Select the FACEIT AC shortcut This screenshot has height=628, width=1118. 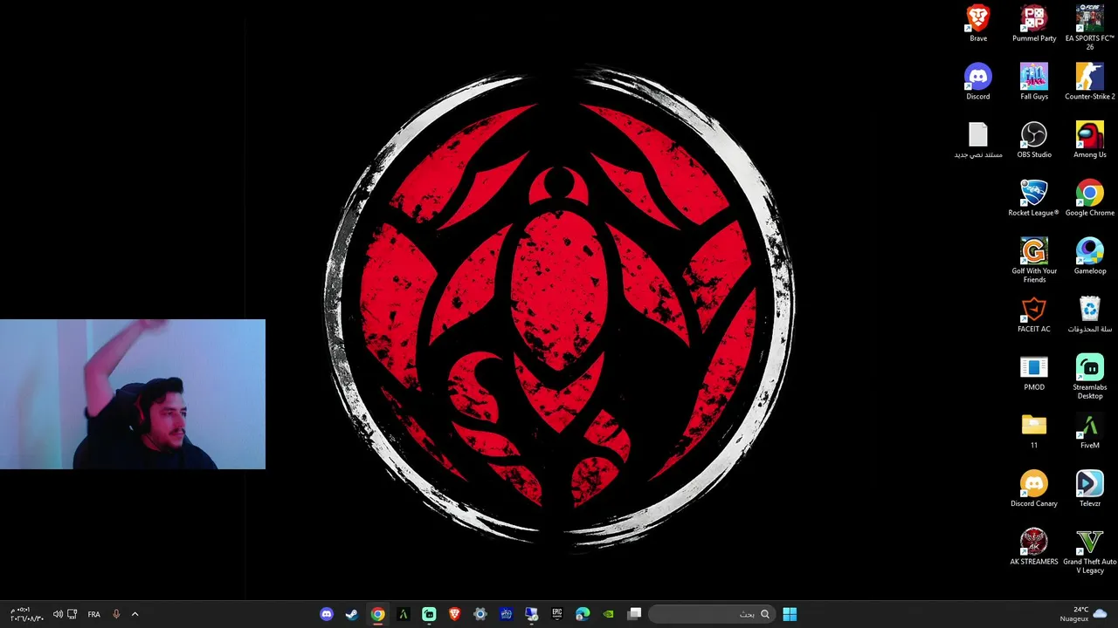1034,315
